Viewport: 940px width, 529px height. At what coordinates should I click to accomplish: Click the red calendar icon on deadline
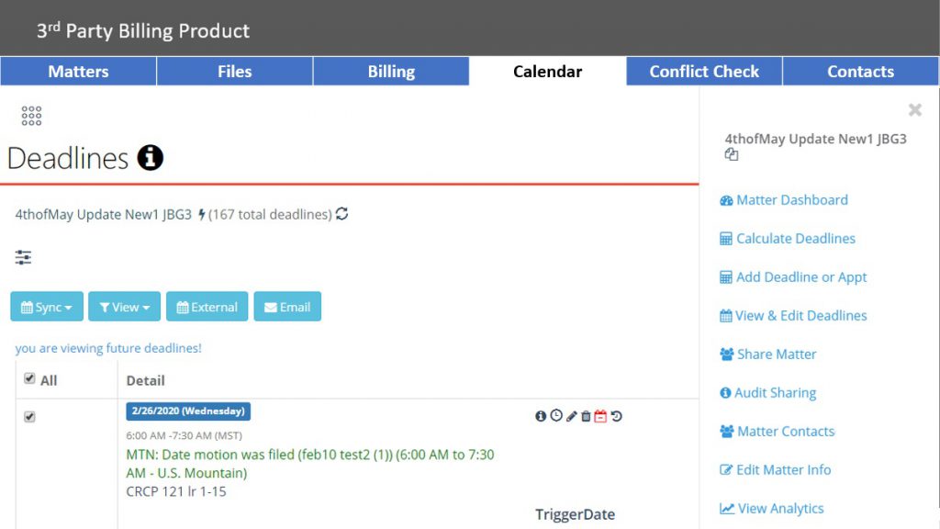click(x=600, y=416)
